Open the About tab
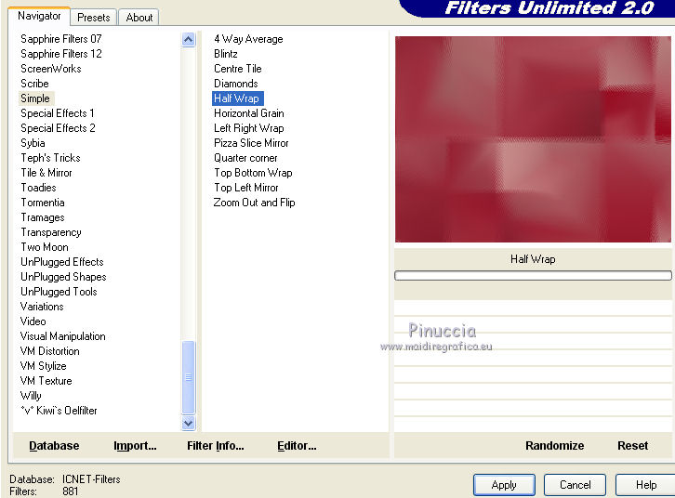 click(139, 18)
